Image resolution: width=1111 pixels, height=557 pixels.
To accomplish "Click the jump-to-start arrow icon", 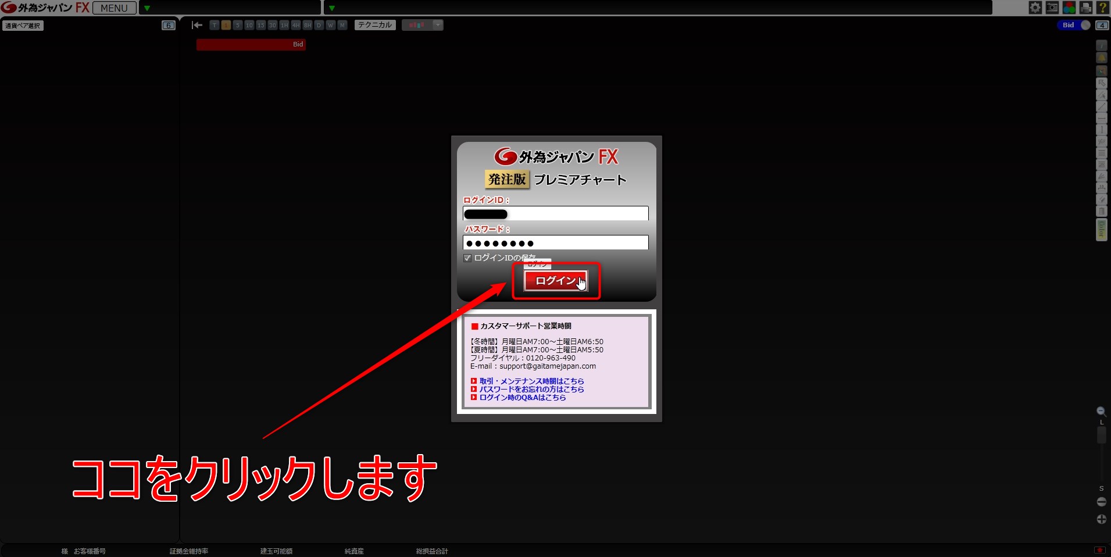I will coord(197,25).
